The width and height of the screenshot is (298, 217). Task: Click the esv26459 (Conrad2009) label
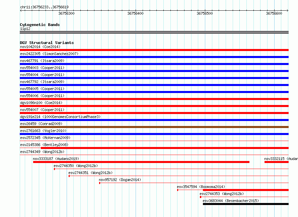coord(41,124)
